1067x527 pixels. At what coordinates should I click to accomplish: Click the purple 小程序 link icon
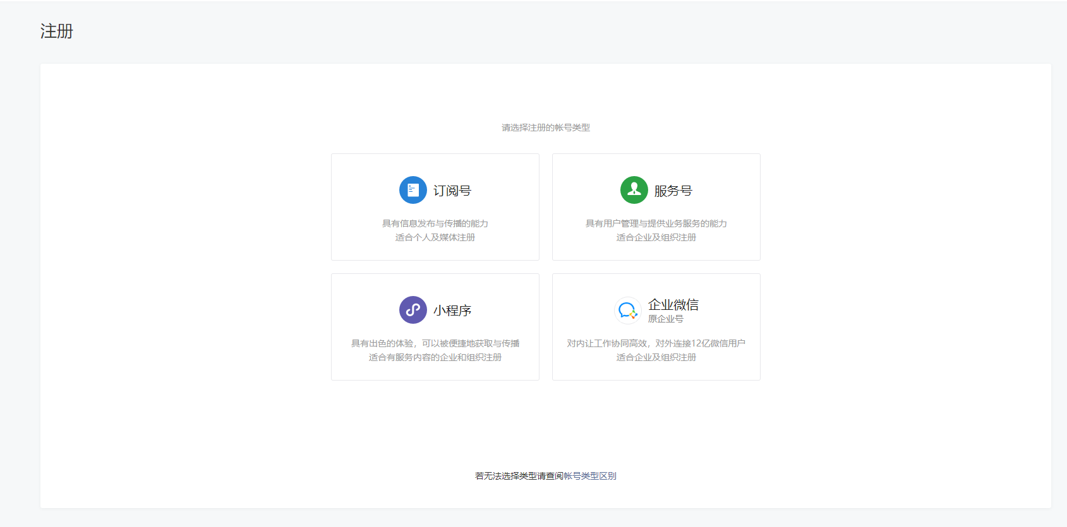click(x=413, y=310)
